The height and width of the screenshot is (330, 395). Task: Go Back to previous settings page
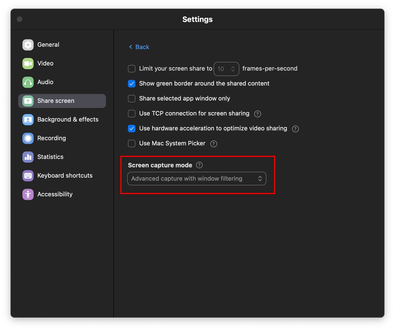pos(139,47)
